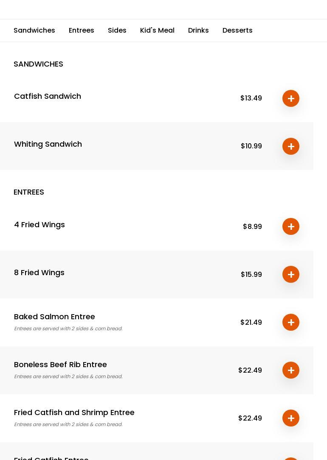Click the Whiting Sandwich title
The height and width of the screenshot is (460, 327).
coord(48,144)
